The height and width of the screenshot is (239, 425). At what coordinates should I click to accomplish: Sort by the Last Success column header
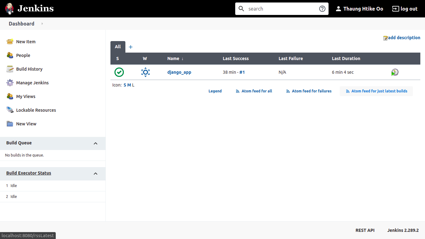pos(236,59)
